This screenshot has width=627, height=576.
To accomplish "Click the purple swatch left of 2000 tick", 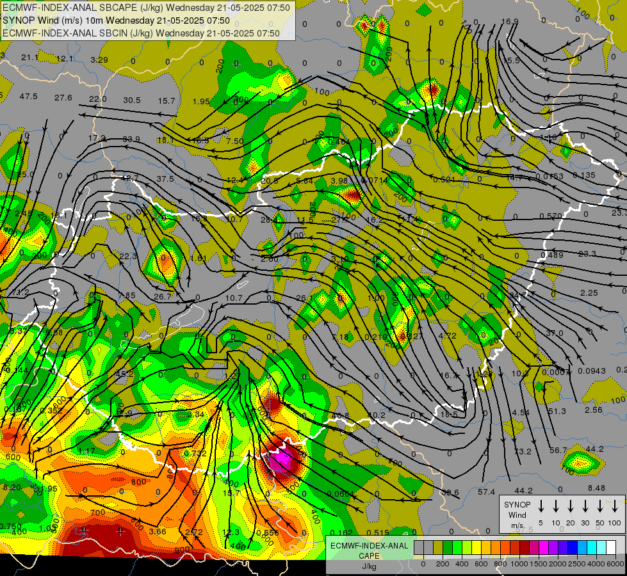I will point(553,548).
